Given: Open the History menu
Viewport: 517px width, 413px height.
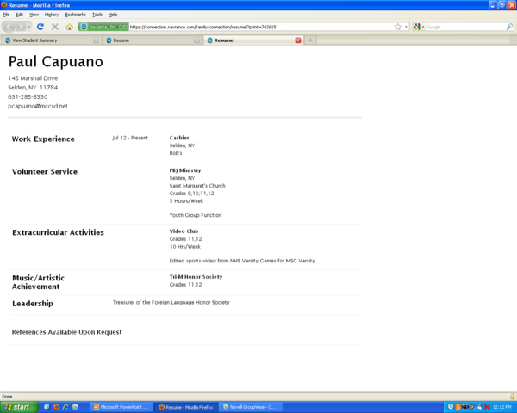Looking at the screenshot, I should coord(52,15).
